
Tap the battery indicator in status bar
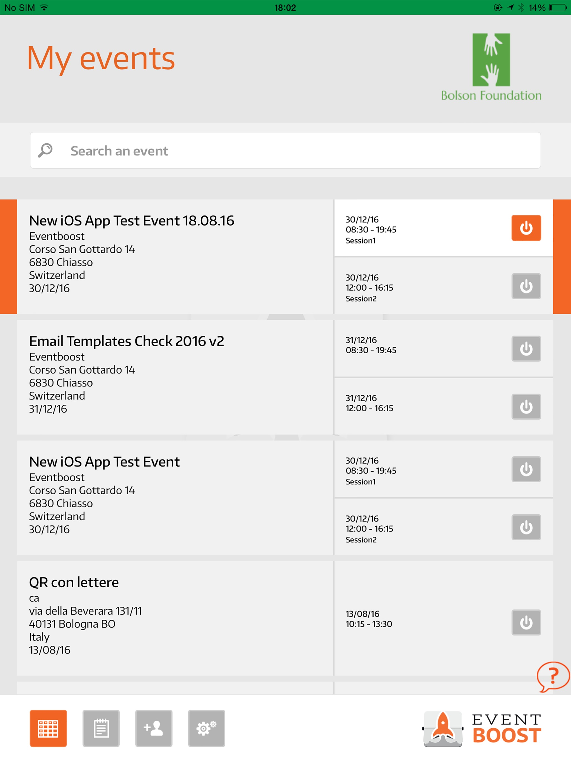(558, 8)
